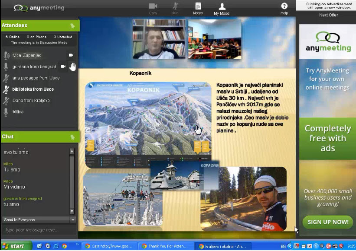
Task: Click the raised hand icon beside gordana
Action: 72,67
